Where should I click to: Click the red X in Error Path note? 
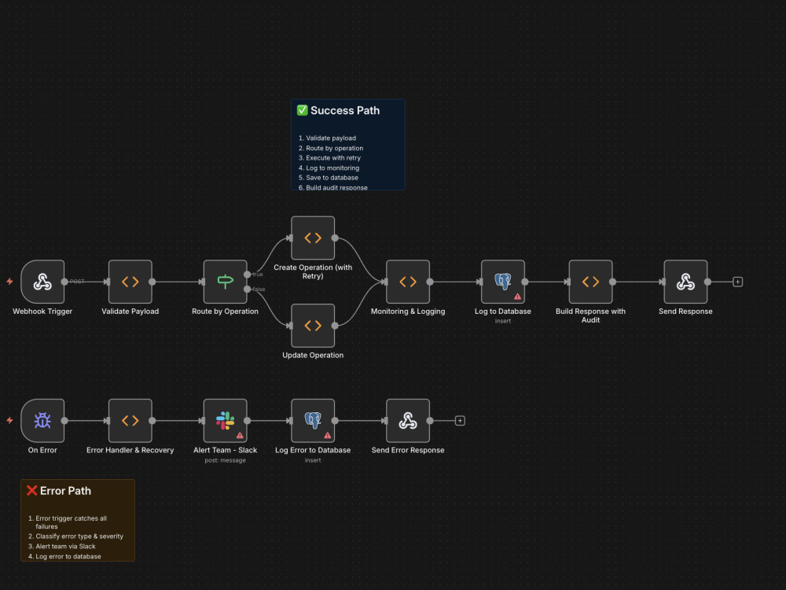point(32,491)
